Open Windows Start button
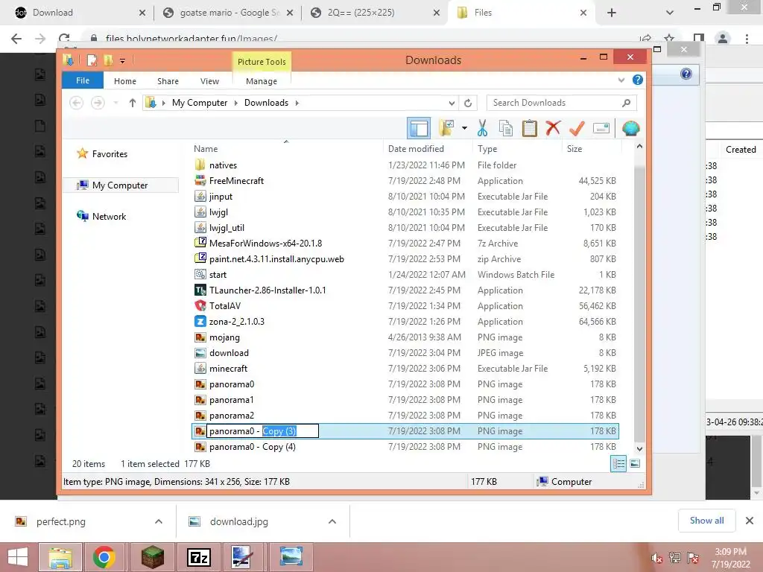763x572 pixels. (18, 557)
